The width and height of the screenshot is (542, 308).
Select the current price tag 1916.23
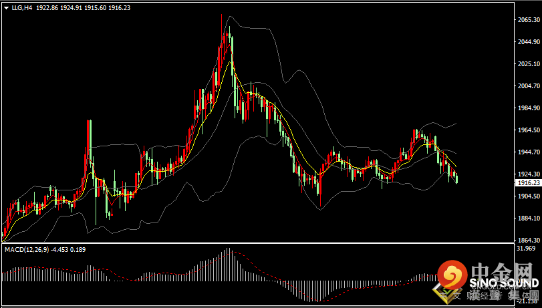528,183
